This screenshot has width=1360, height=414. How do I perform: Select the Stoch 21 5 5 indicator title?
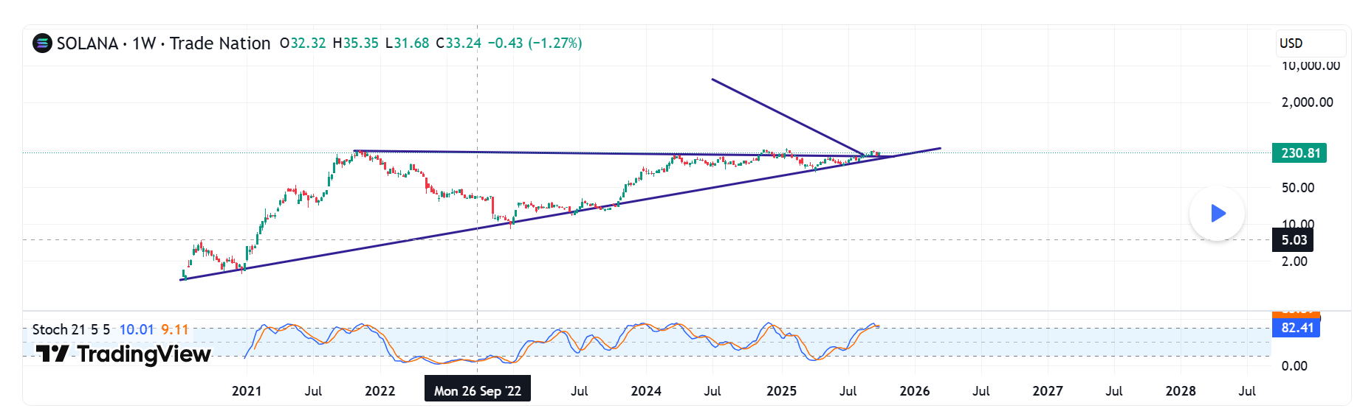pos(71,329)
